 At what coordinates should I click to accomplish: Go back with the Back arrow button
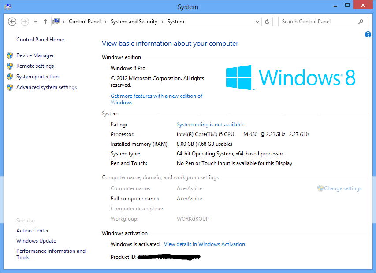[12, 22]
